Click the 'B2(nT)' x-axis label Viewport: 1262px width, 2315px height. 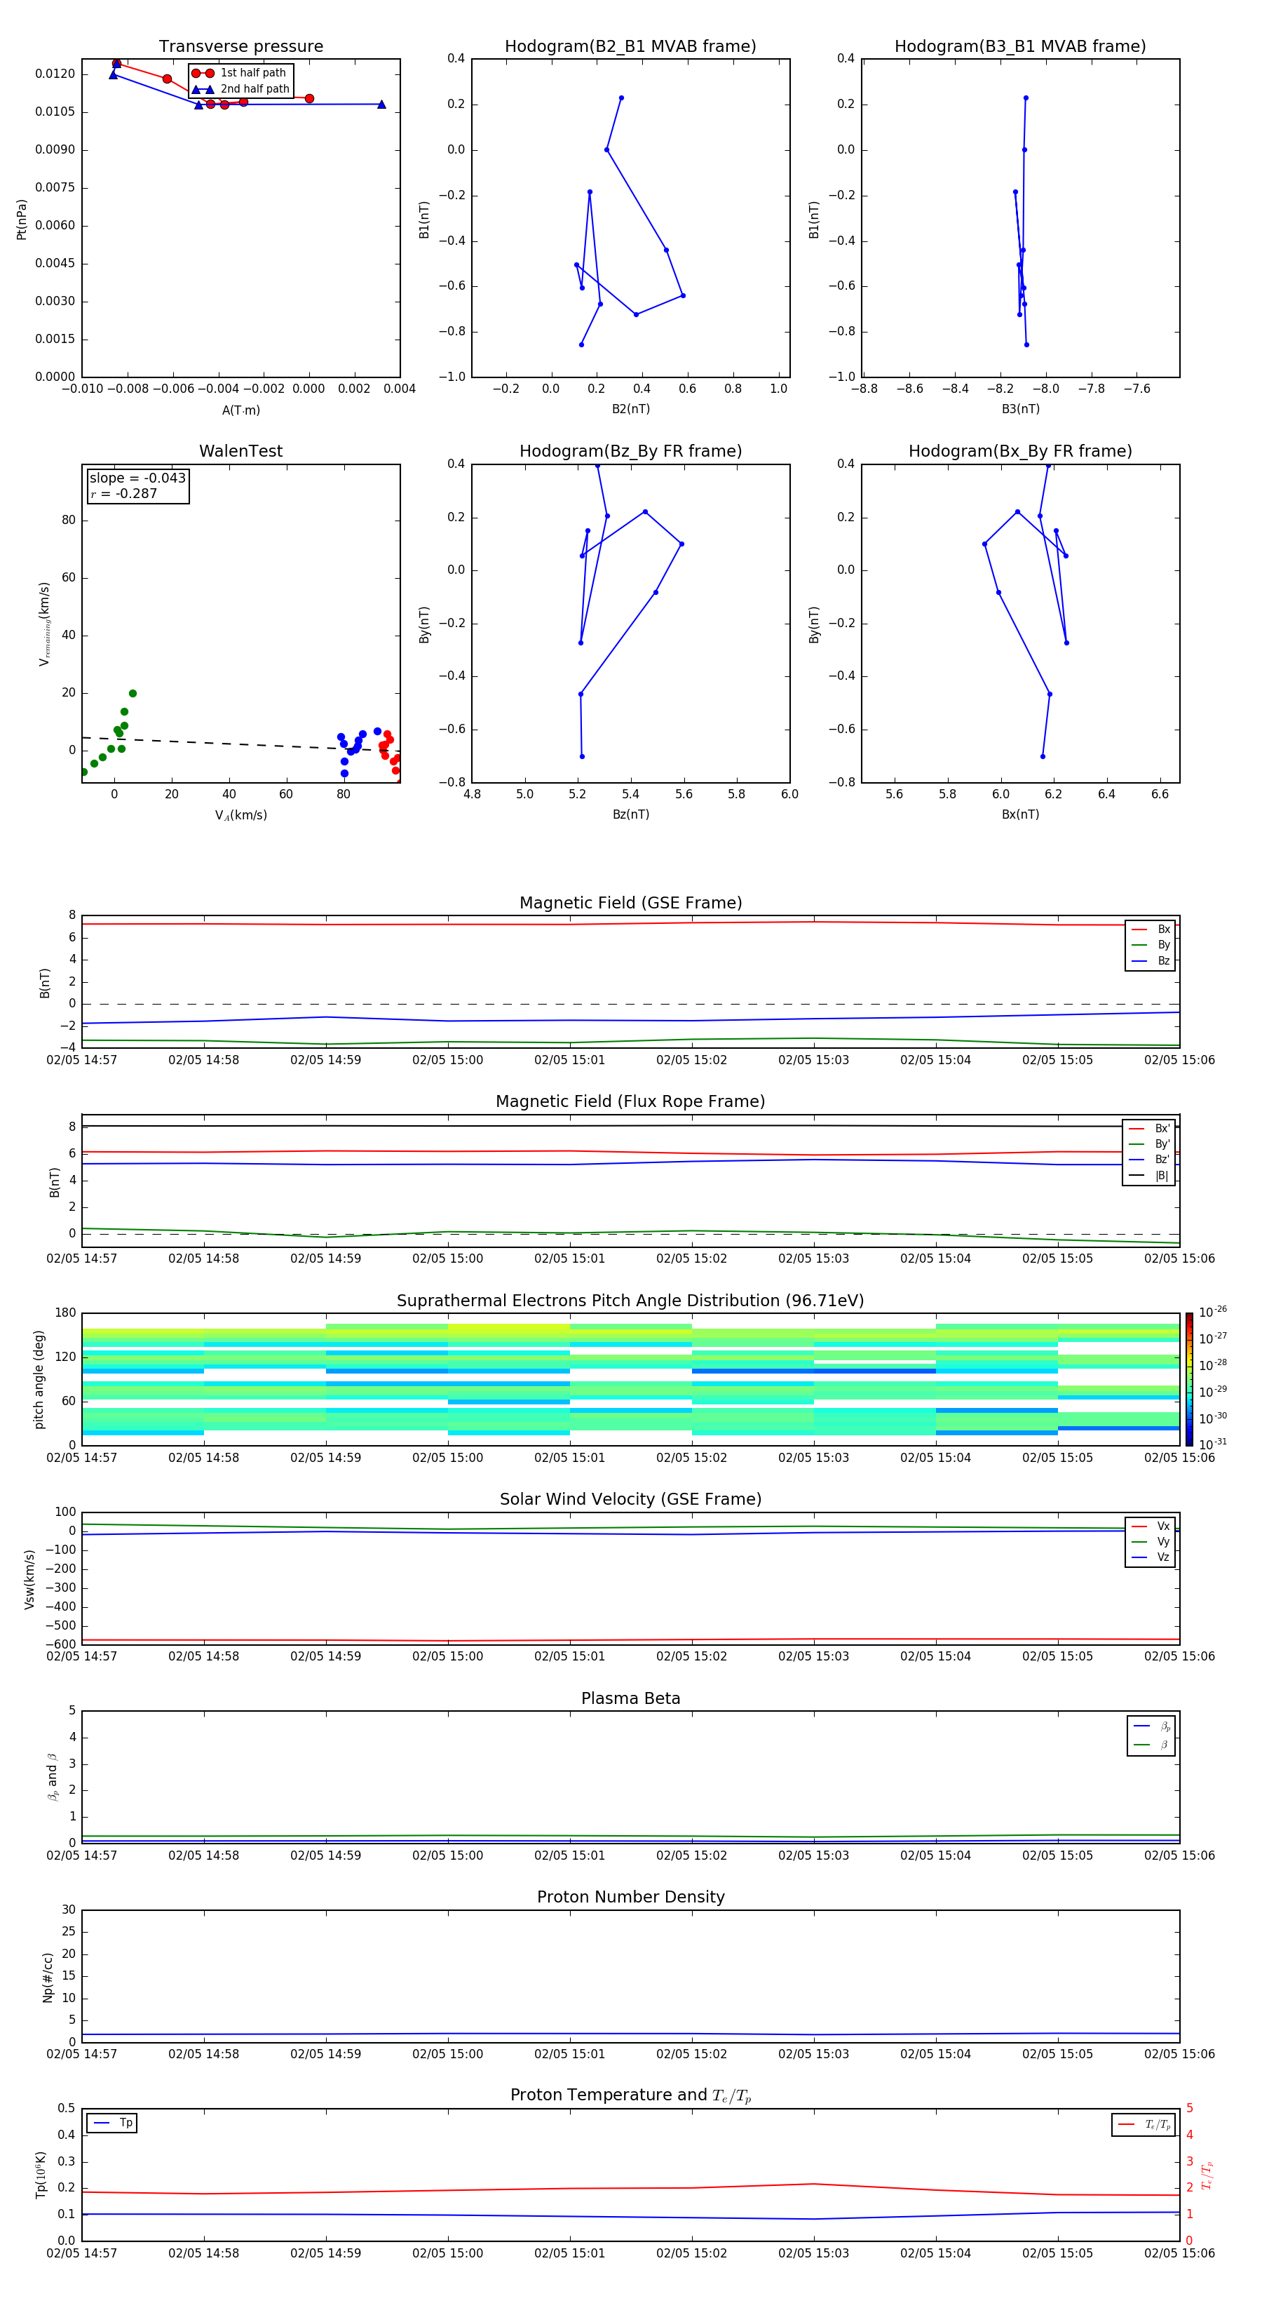[630, 409]
